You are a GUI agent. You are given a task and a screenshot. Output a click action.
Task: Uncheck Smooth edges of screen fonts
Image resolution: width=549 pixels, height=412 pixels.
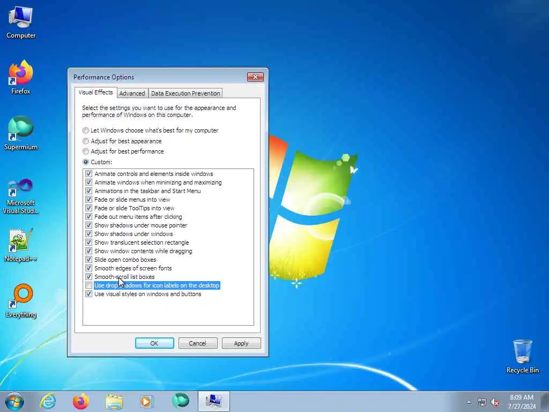point(88,268)
